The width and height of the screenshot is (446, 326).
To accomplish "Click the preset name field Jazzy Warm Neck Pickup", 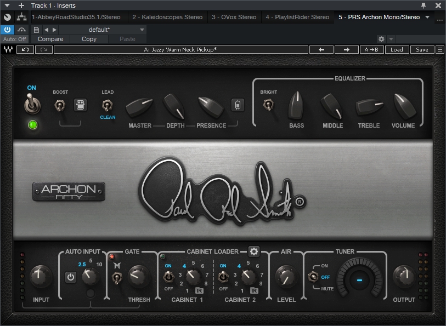I will [180, 49].
